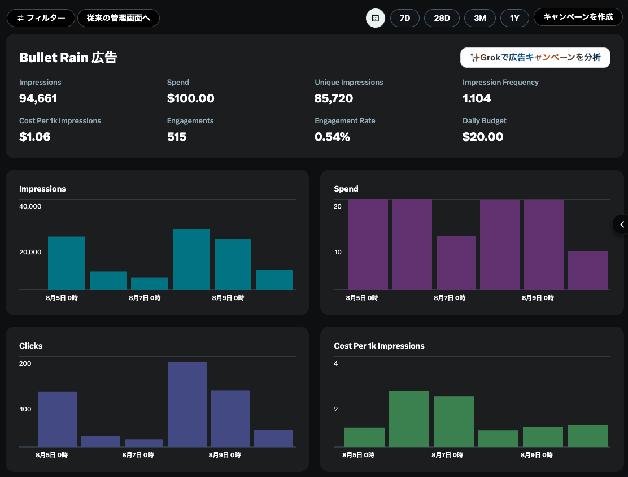Click 8月9日 0時 label under Spend chart

click(538, 298)
